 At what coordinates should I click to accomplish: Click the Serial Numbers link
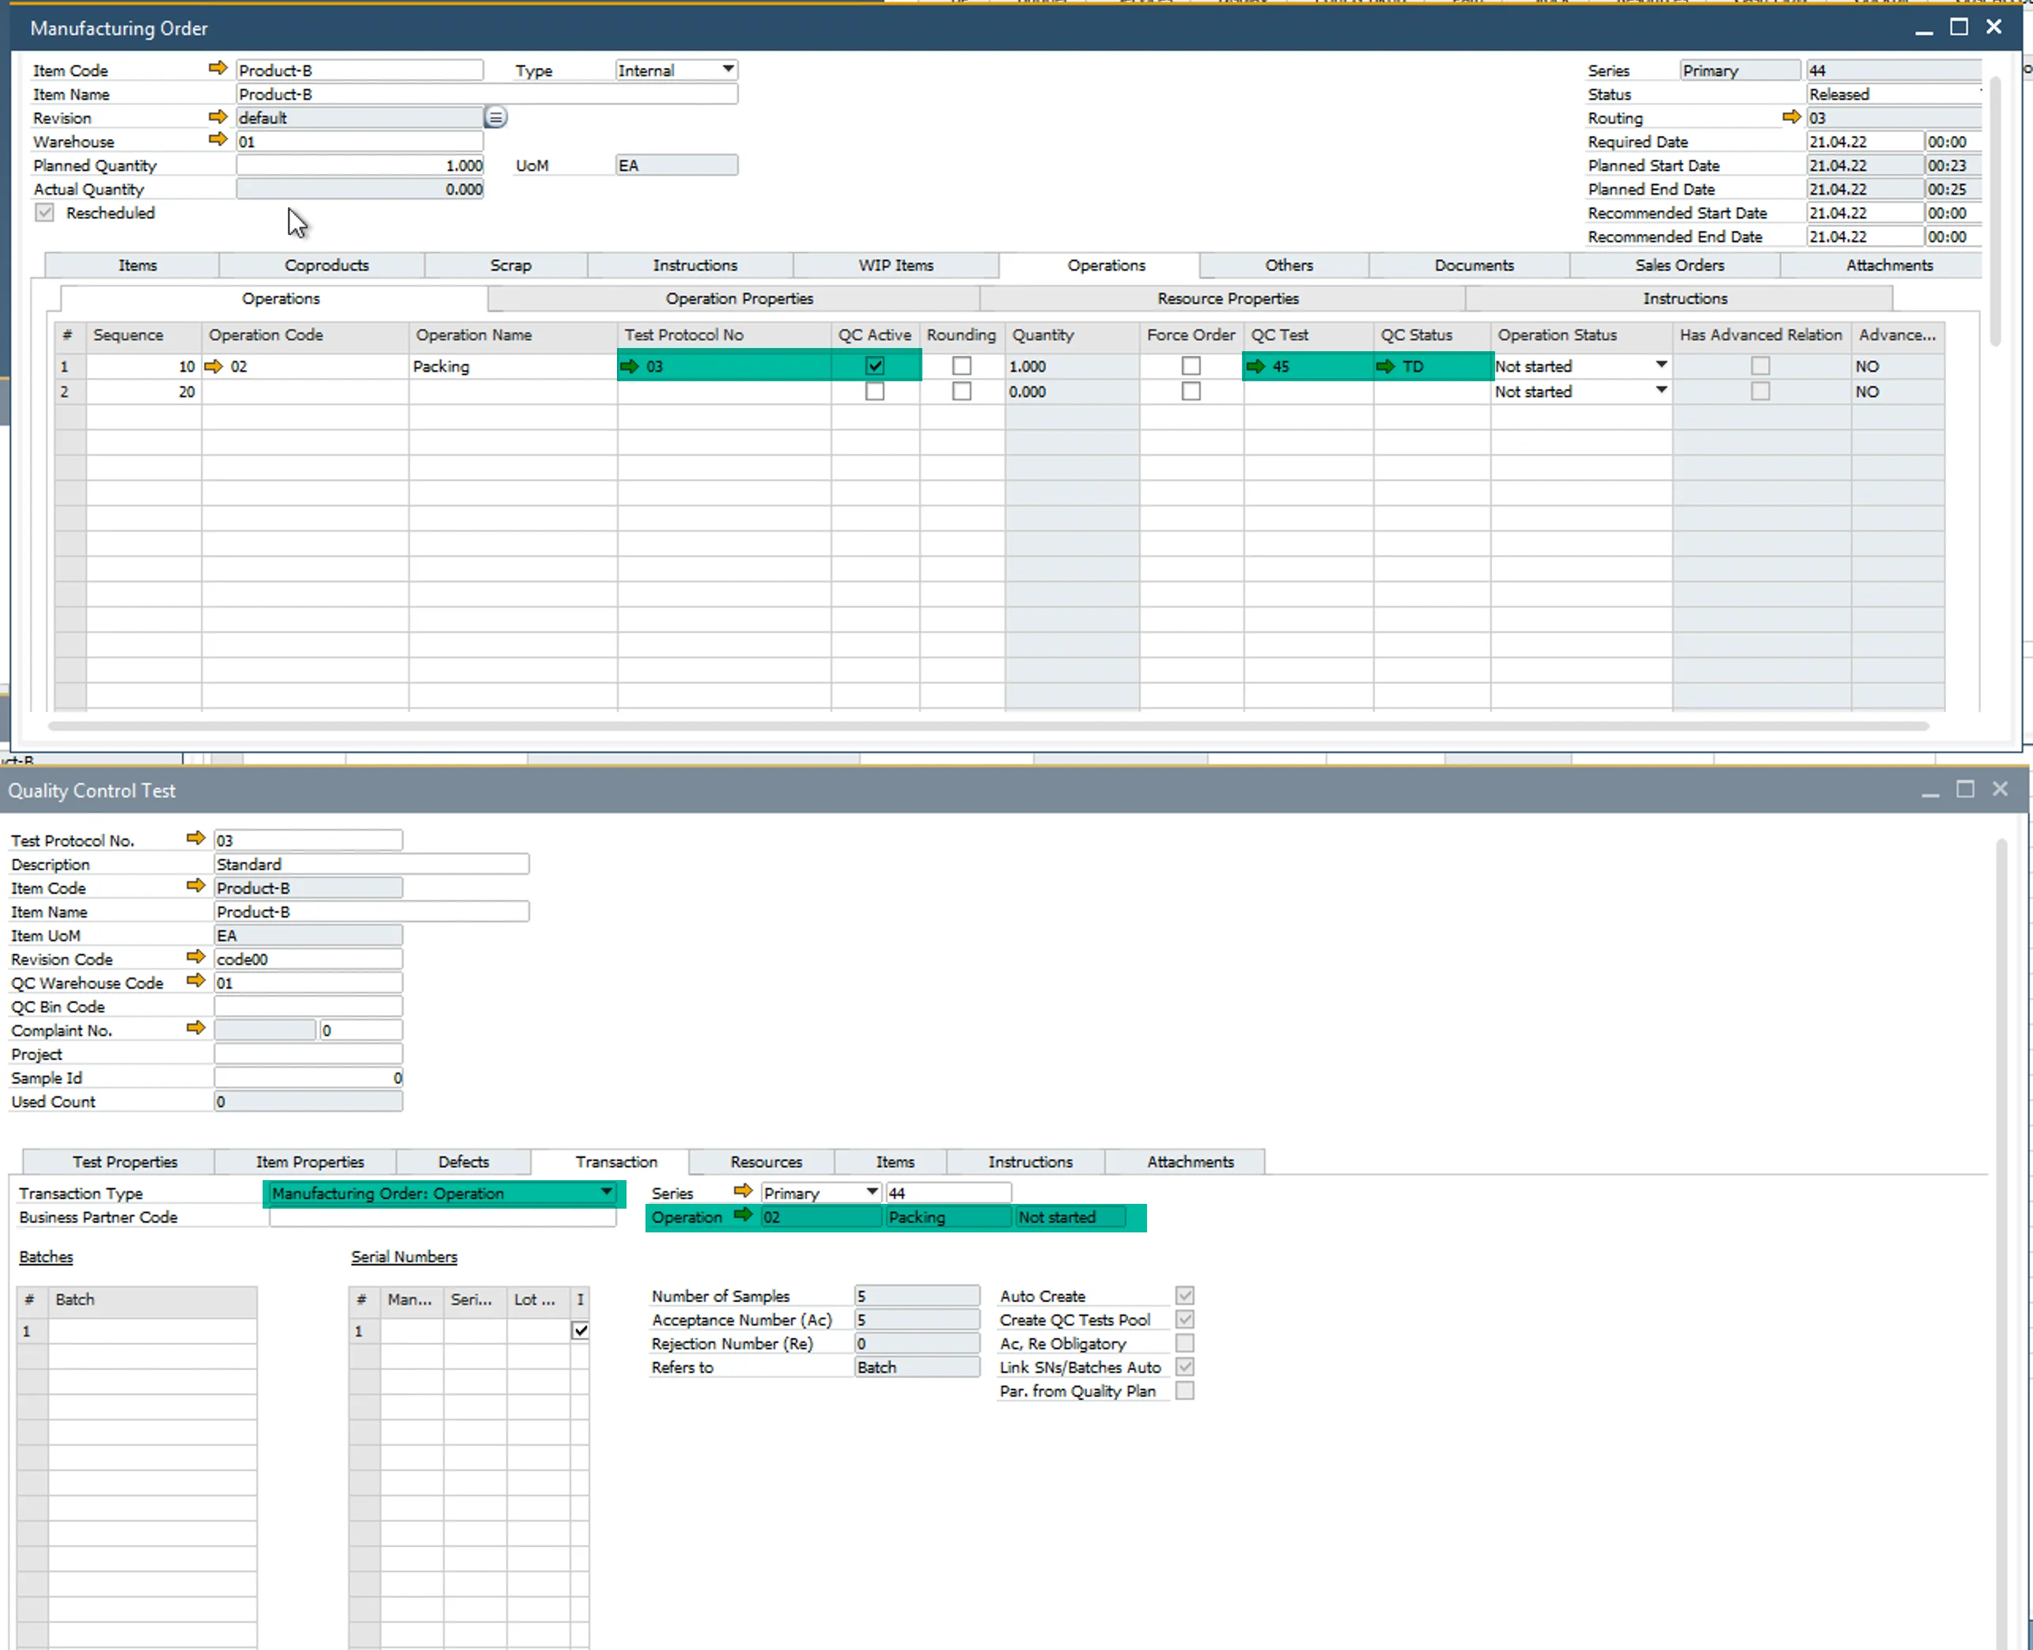(x=404, y=1257)
